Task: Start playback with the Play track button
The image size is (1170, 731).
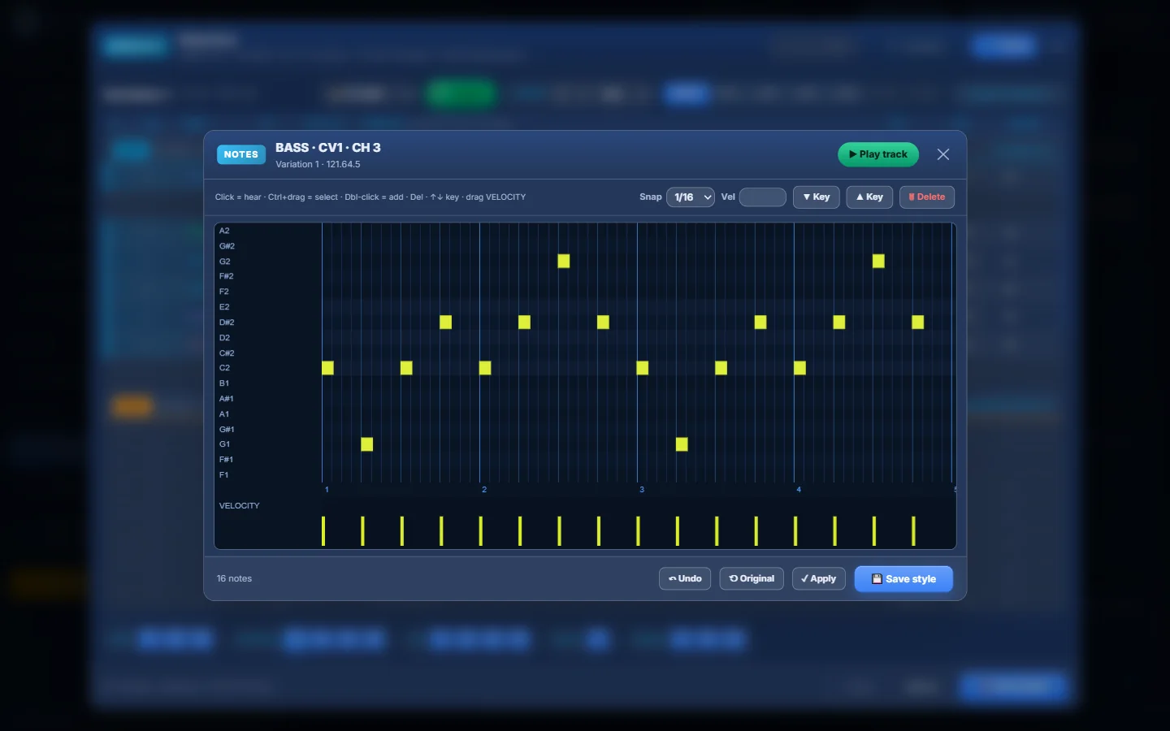Action: click(878, 154)
